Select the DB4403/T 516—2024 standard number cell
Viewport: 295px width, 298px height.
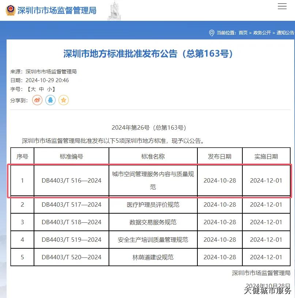[x=71, y=180]
